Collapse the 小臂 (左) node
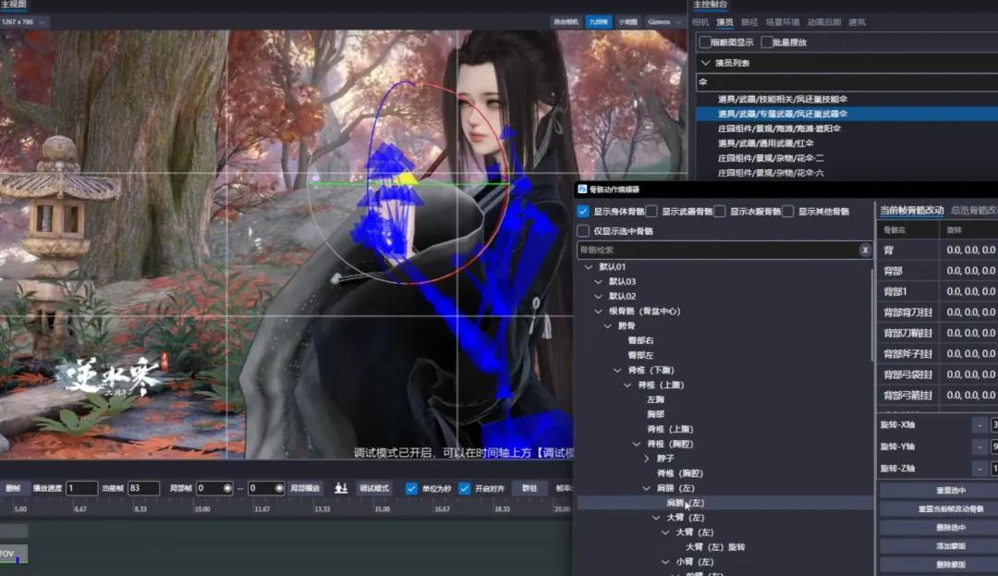The width and height of the screenshot is (998, 576). (x=665, y=562)
